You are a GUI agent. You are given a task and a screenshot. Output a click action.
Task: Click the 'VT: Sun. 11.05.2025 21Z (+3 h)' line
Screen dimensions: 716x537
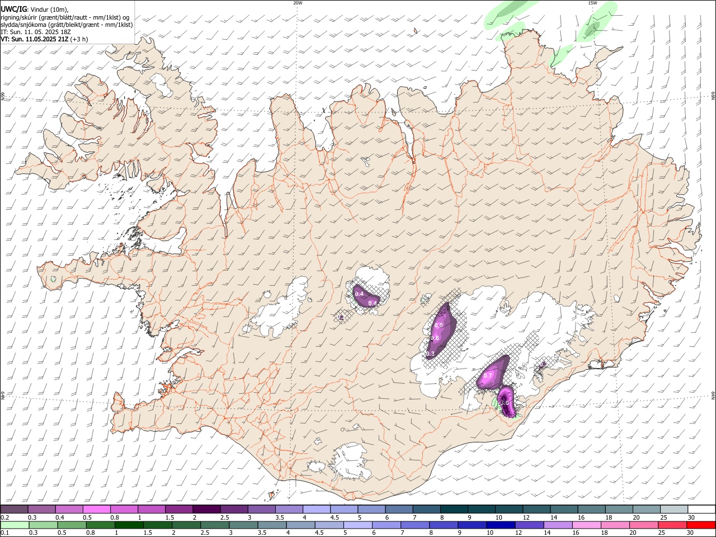[x=44, y=39]
